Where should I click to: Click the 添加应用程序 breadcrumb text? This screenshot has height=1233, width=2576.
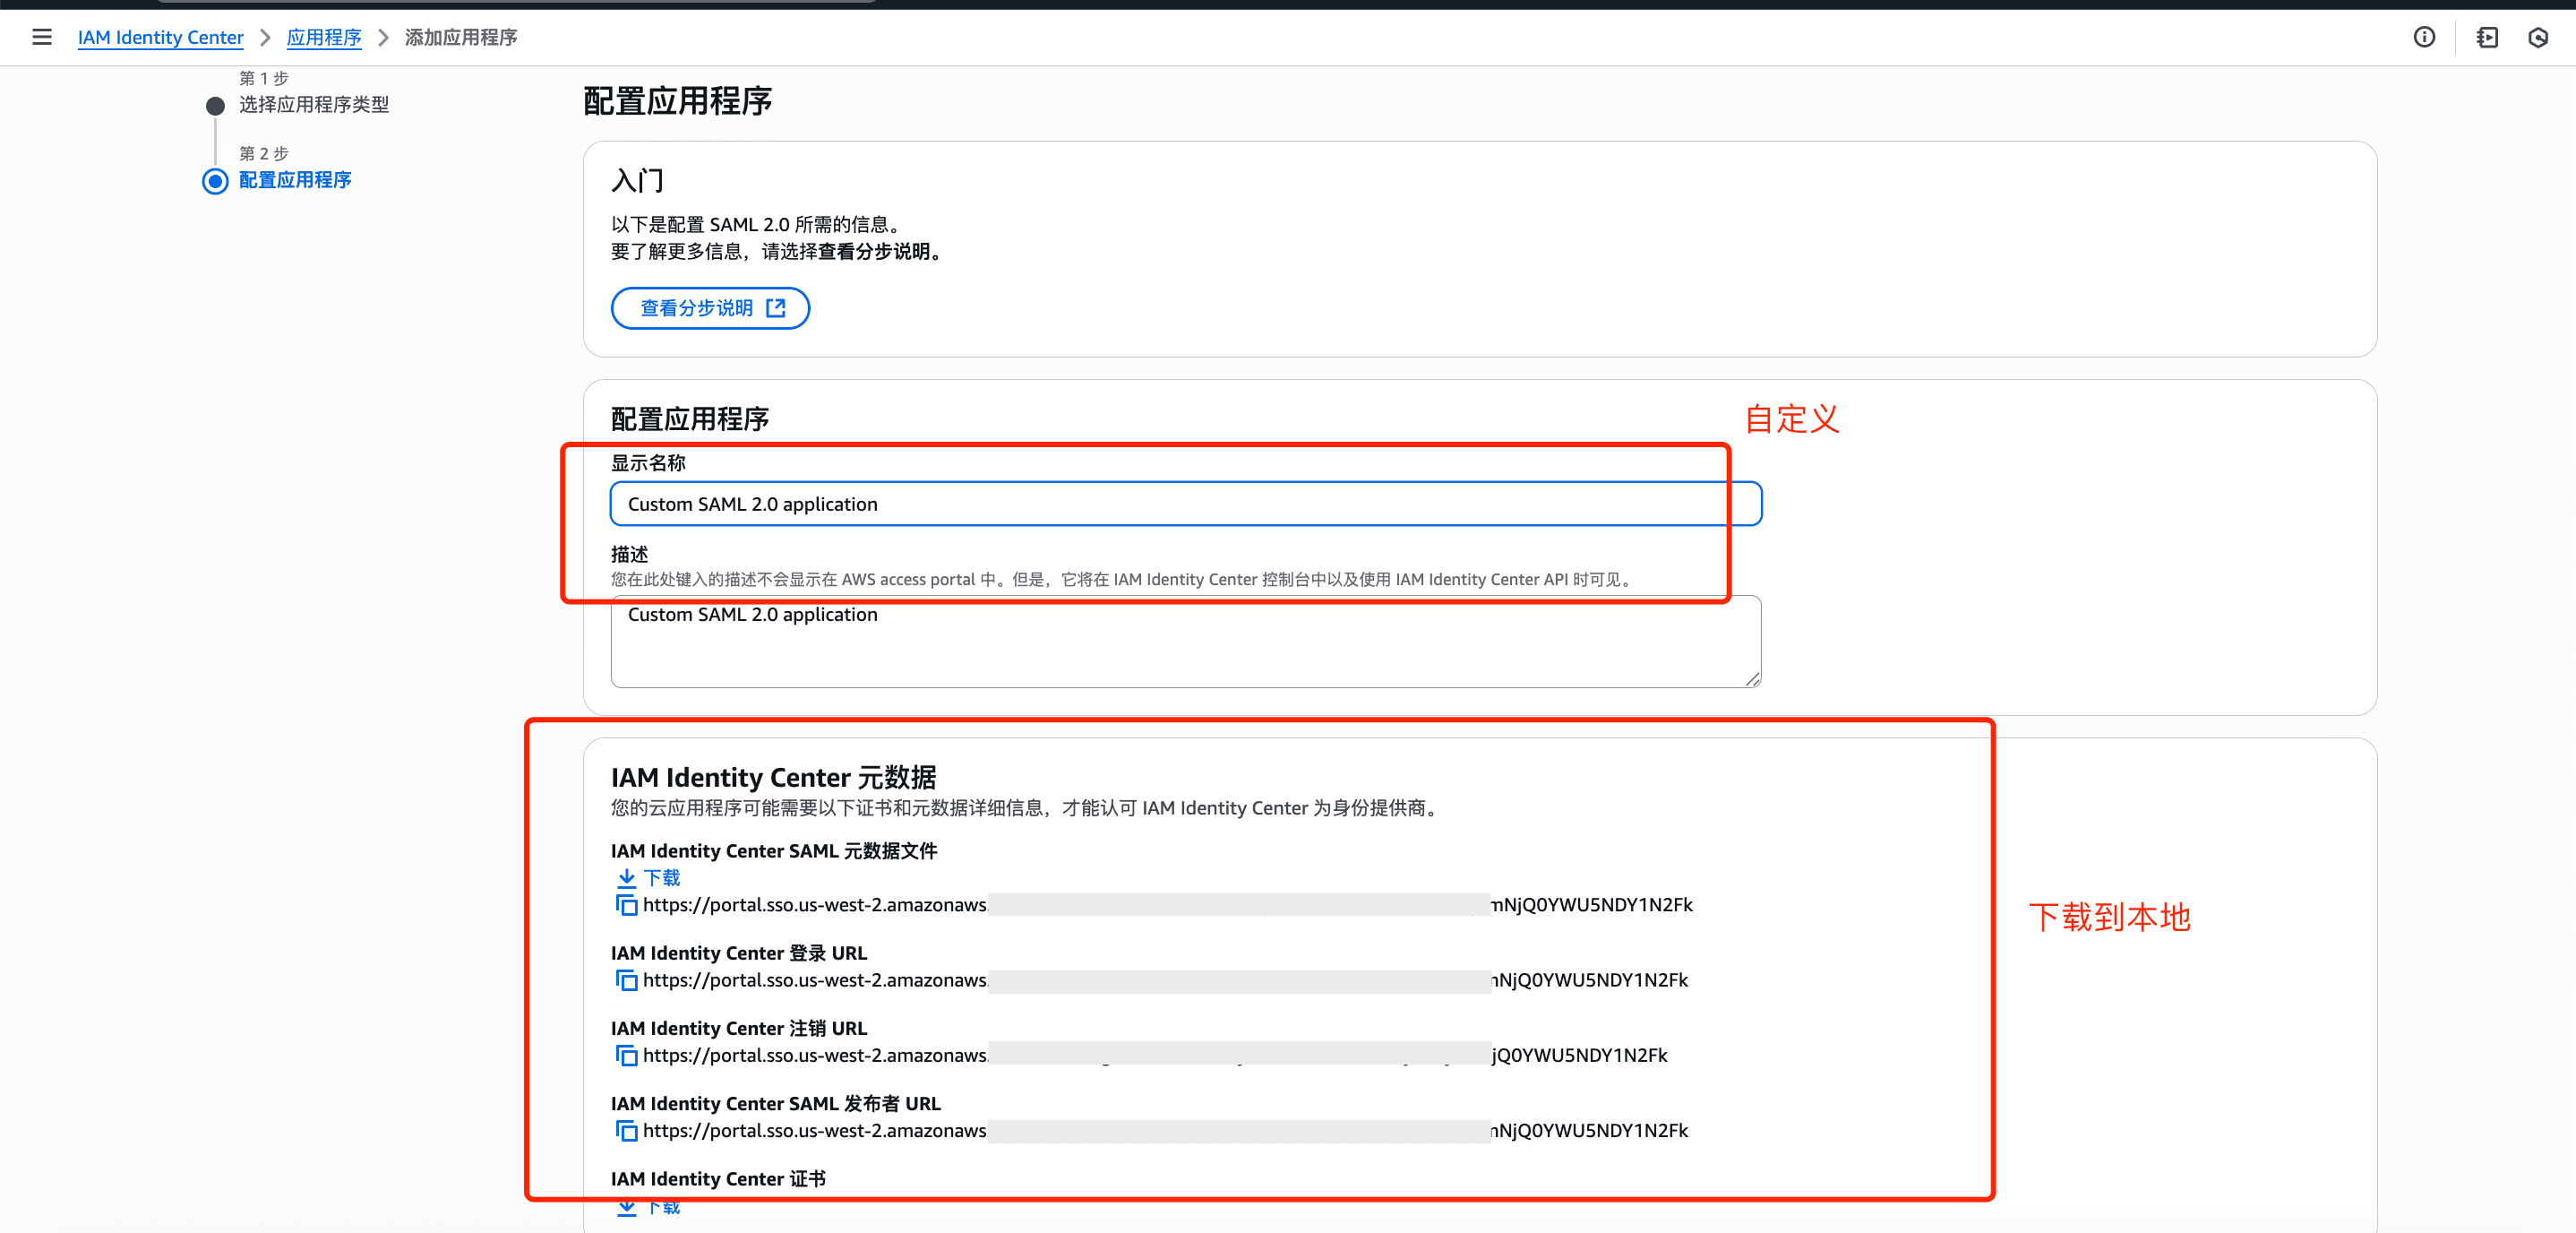coord(461,37)
